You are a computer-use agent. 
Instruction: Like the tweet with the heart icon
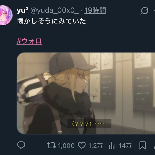(82, 145)
